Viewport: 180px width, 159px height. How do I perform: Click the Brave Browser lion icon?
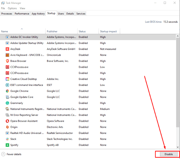(7, 61)
